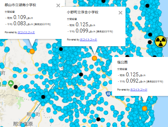Close the 小野町立浮金小学校 info popup
This screenshot has width=168, height=127.
click(x=120, y=13)
